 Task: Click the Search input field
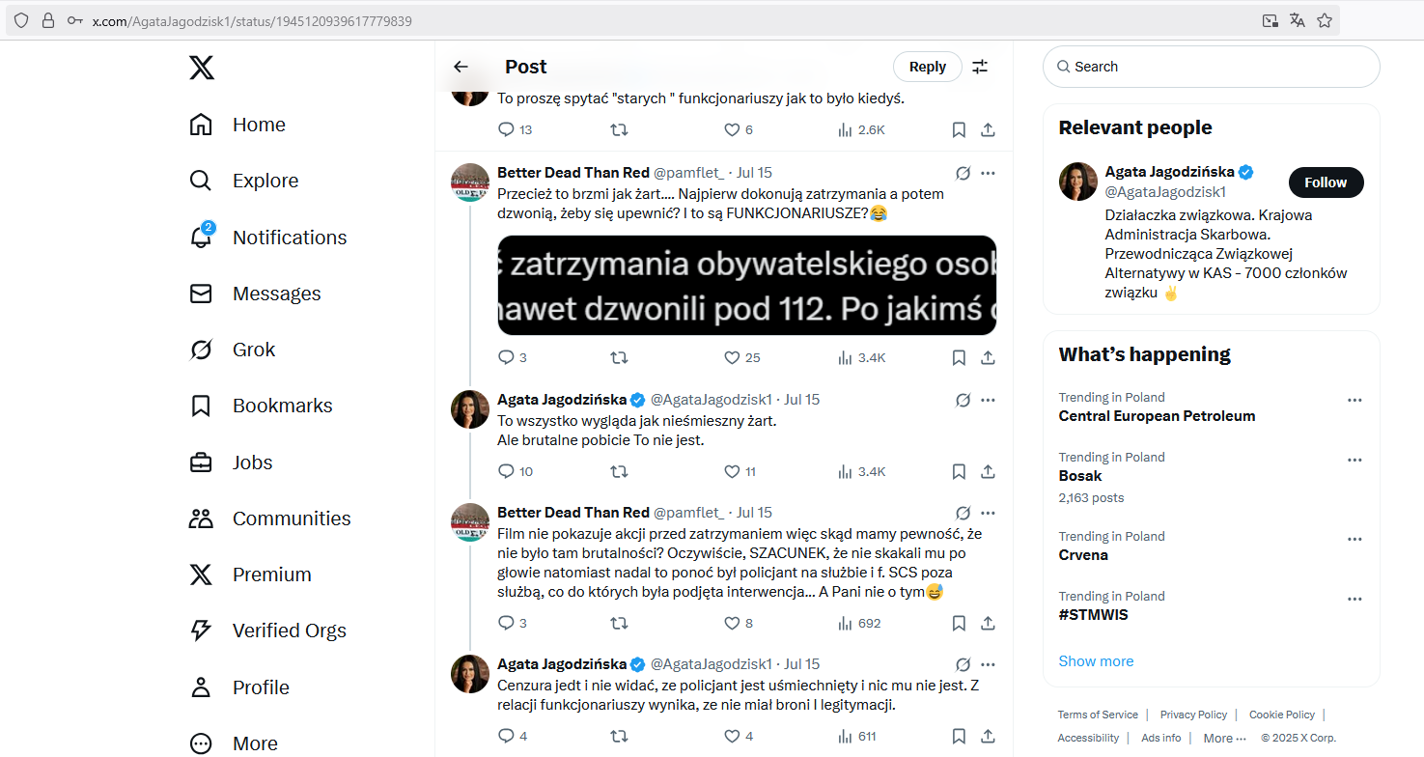(x=1211, y=67)
